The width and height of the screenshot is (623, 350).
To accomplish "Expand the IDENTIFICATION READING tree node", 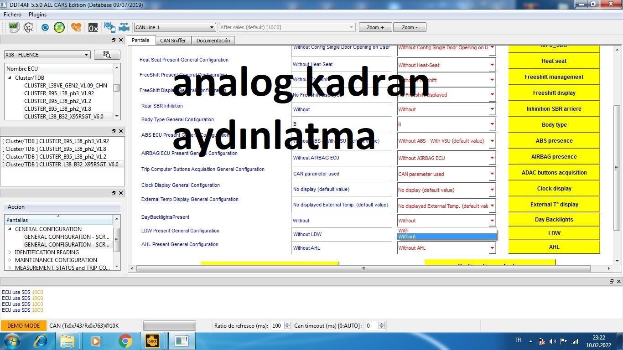I will point(10,252).
